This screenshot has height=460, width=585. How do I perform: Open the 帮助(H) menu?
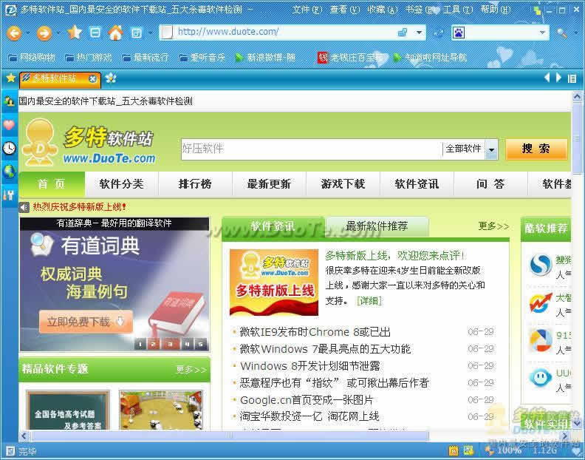[496, 10]
